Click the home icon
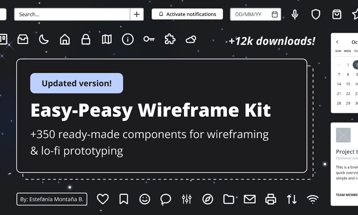This screenshot has height=215, width=358. click(64, 39)
